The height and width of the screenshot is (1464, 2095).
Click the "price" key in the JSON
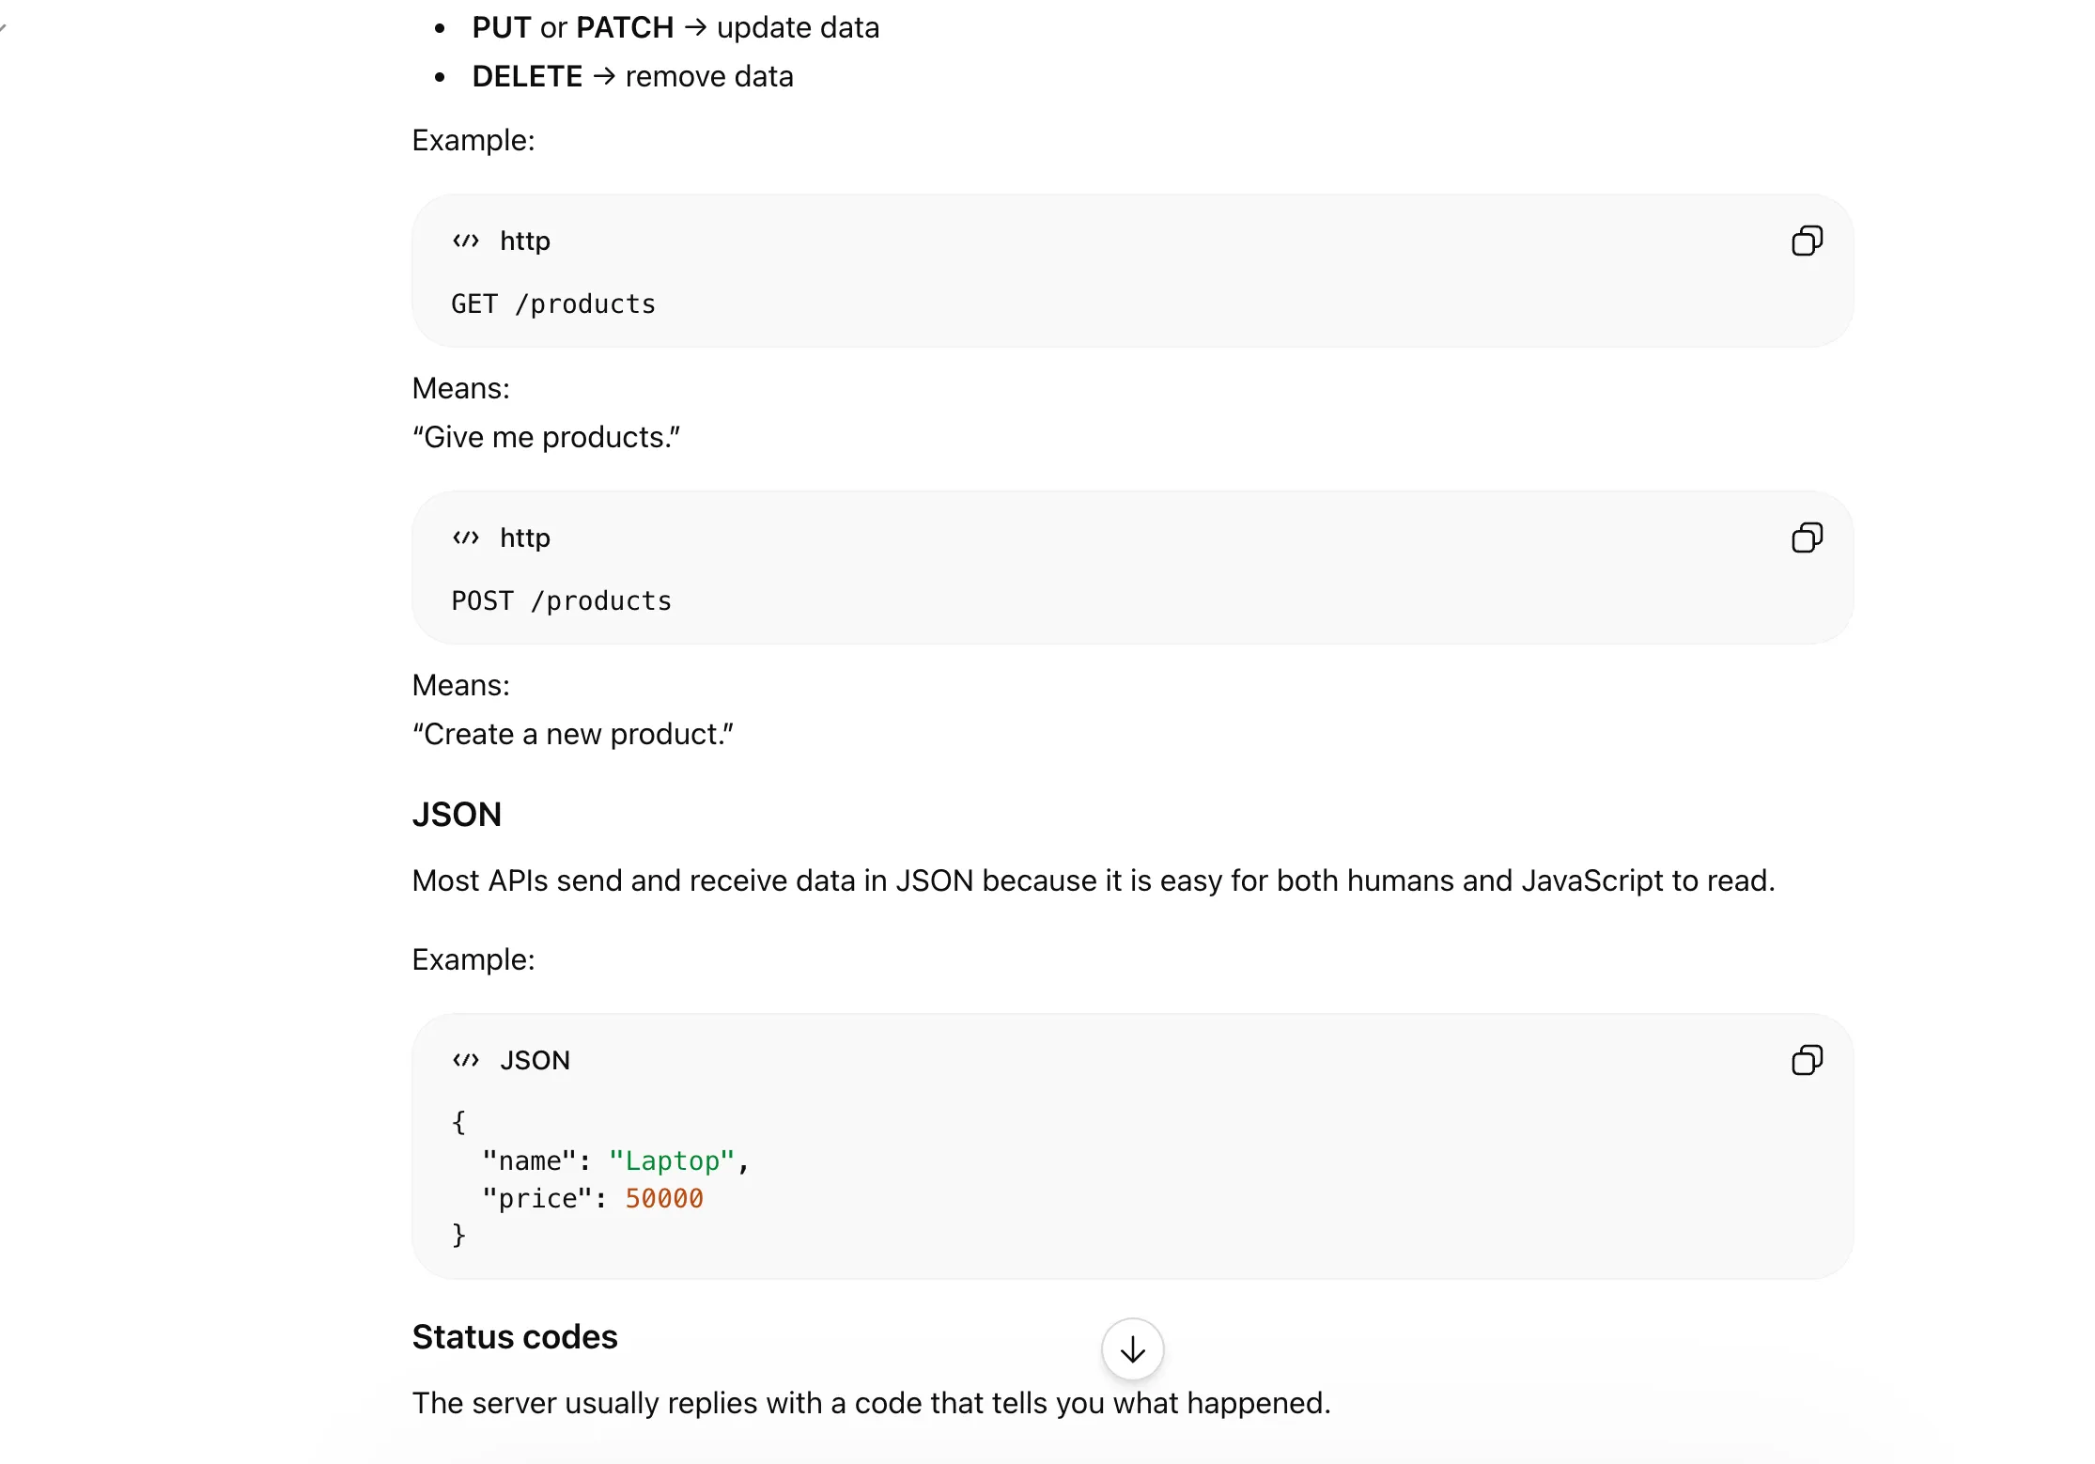click(536, 1199)
